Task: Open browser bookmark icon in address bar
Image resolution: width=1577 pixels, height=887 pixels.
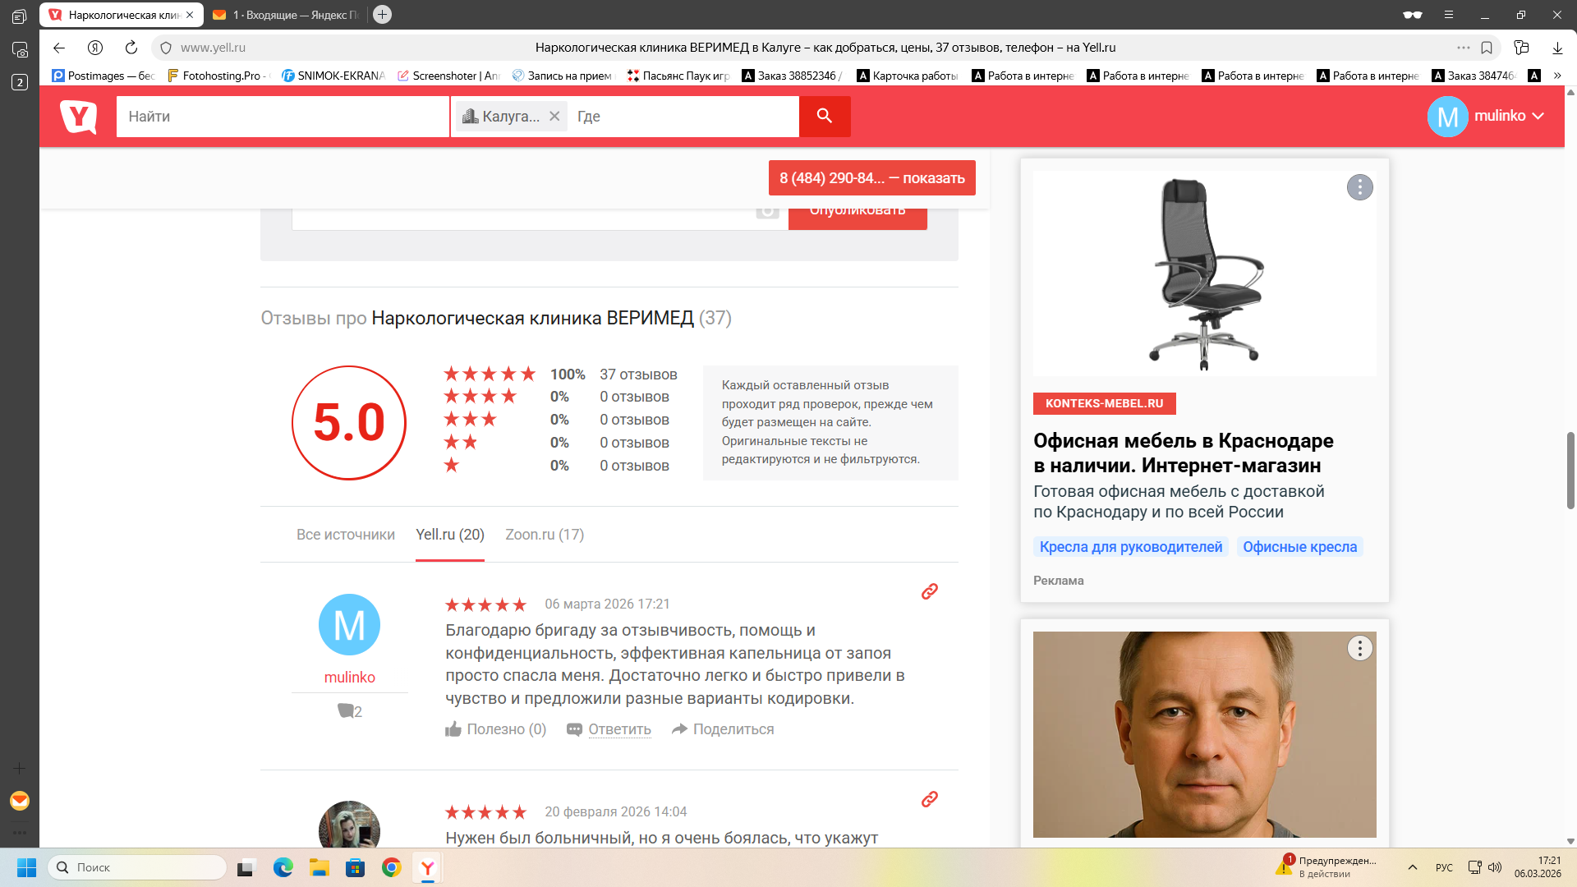Action: [x=1487, y=48]
